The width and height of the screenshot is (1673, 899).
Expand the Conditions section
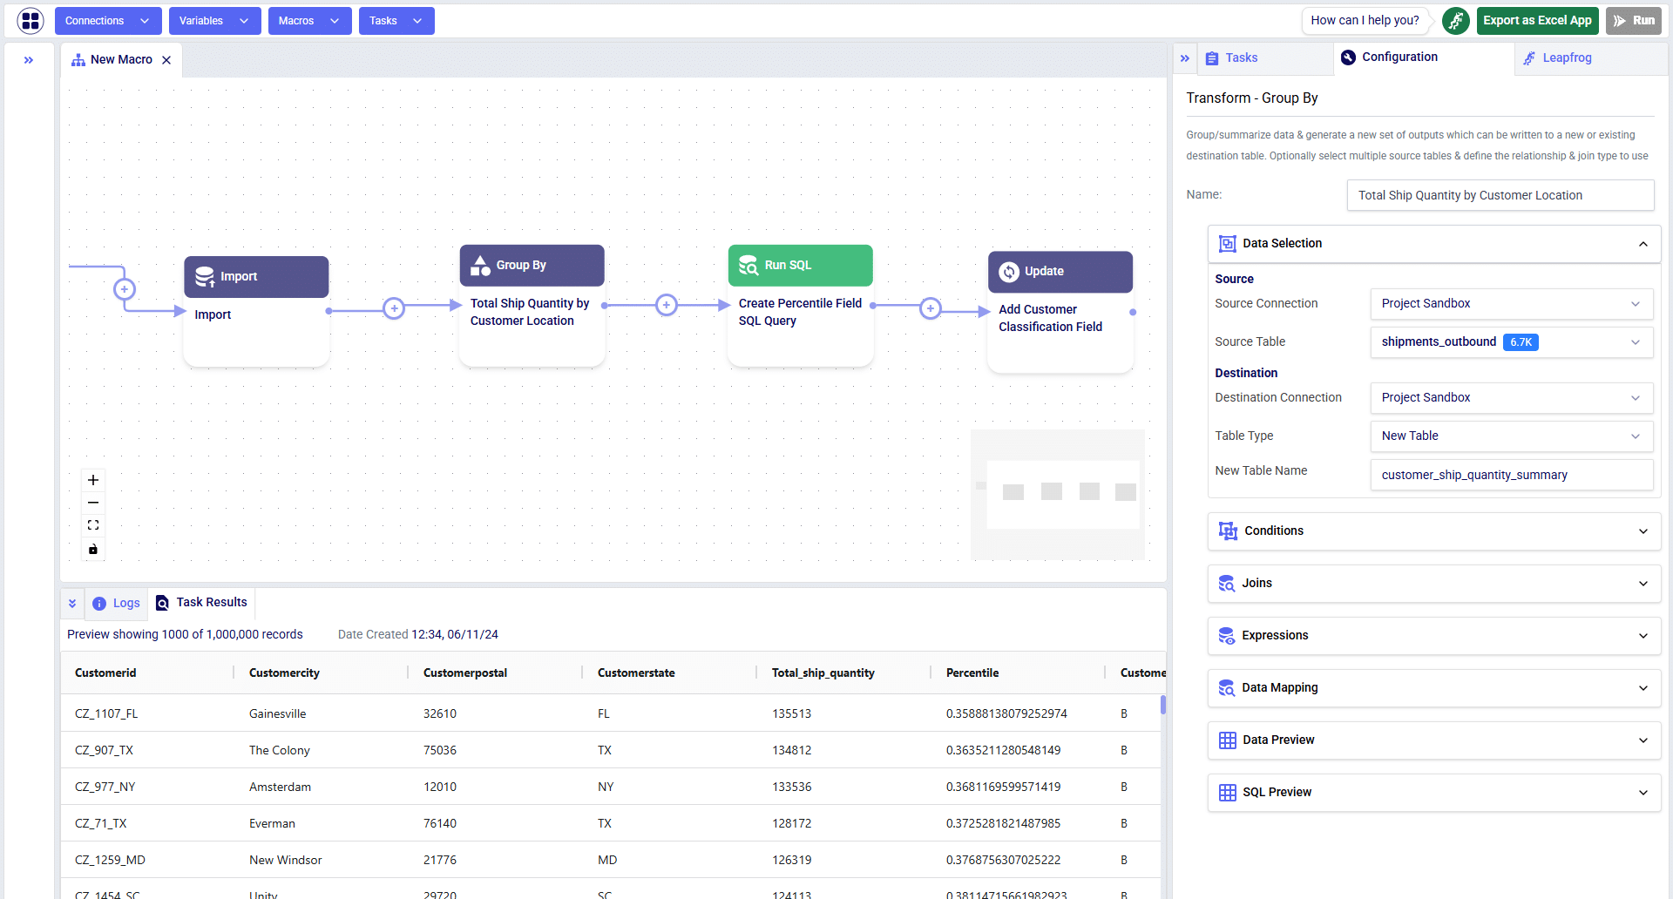tap(1434, 531)
